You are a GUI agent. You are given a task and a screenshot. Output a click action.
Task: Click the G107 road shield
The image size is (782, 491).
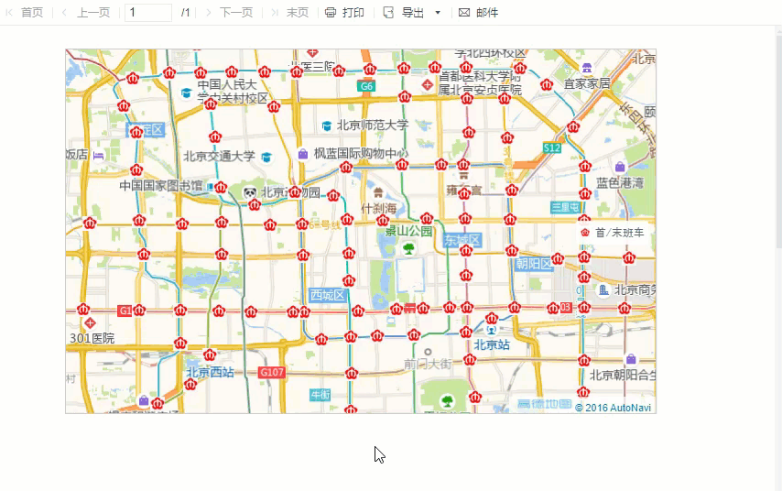click(x=272, y=372)
